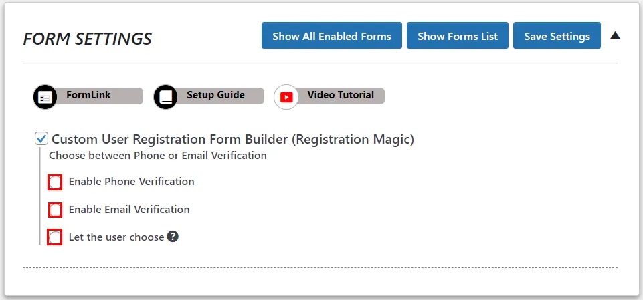Select Let the user choose radio button

click(55, 237)
